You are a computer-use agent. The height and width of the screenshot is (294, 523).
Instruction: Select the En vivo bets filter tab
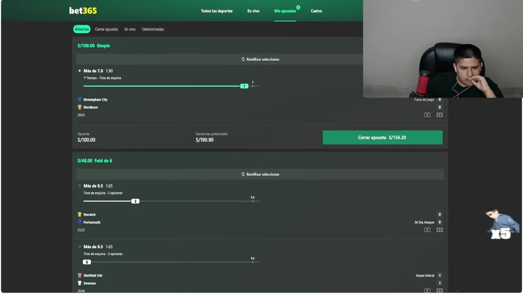click(x=130, y=29)
